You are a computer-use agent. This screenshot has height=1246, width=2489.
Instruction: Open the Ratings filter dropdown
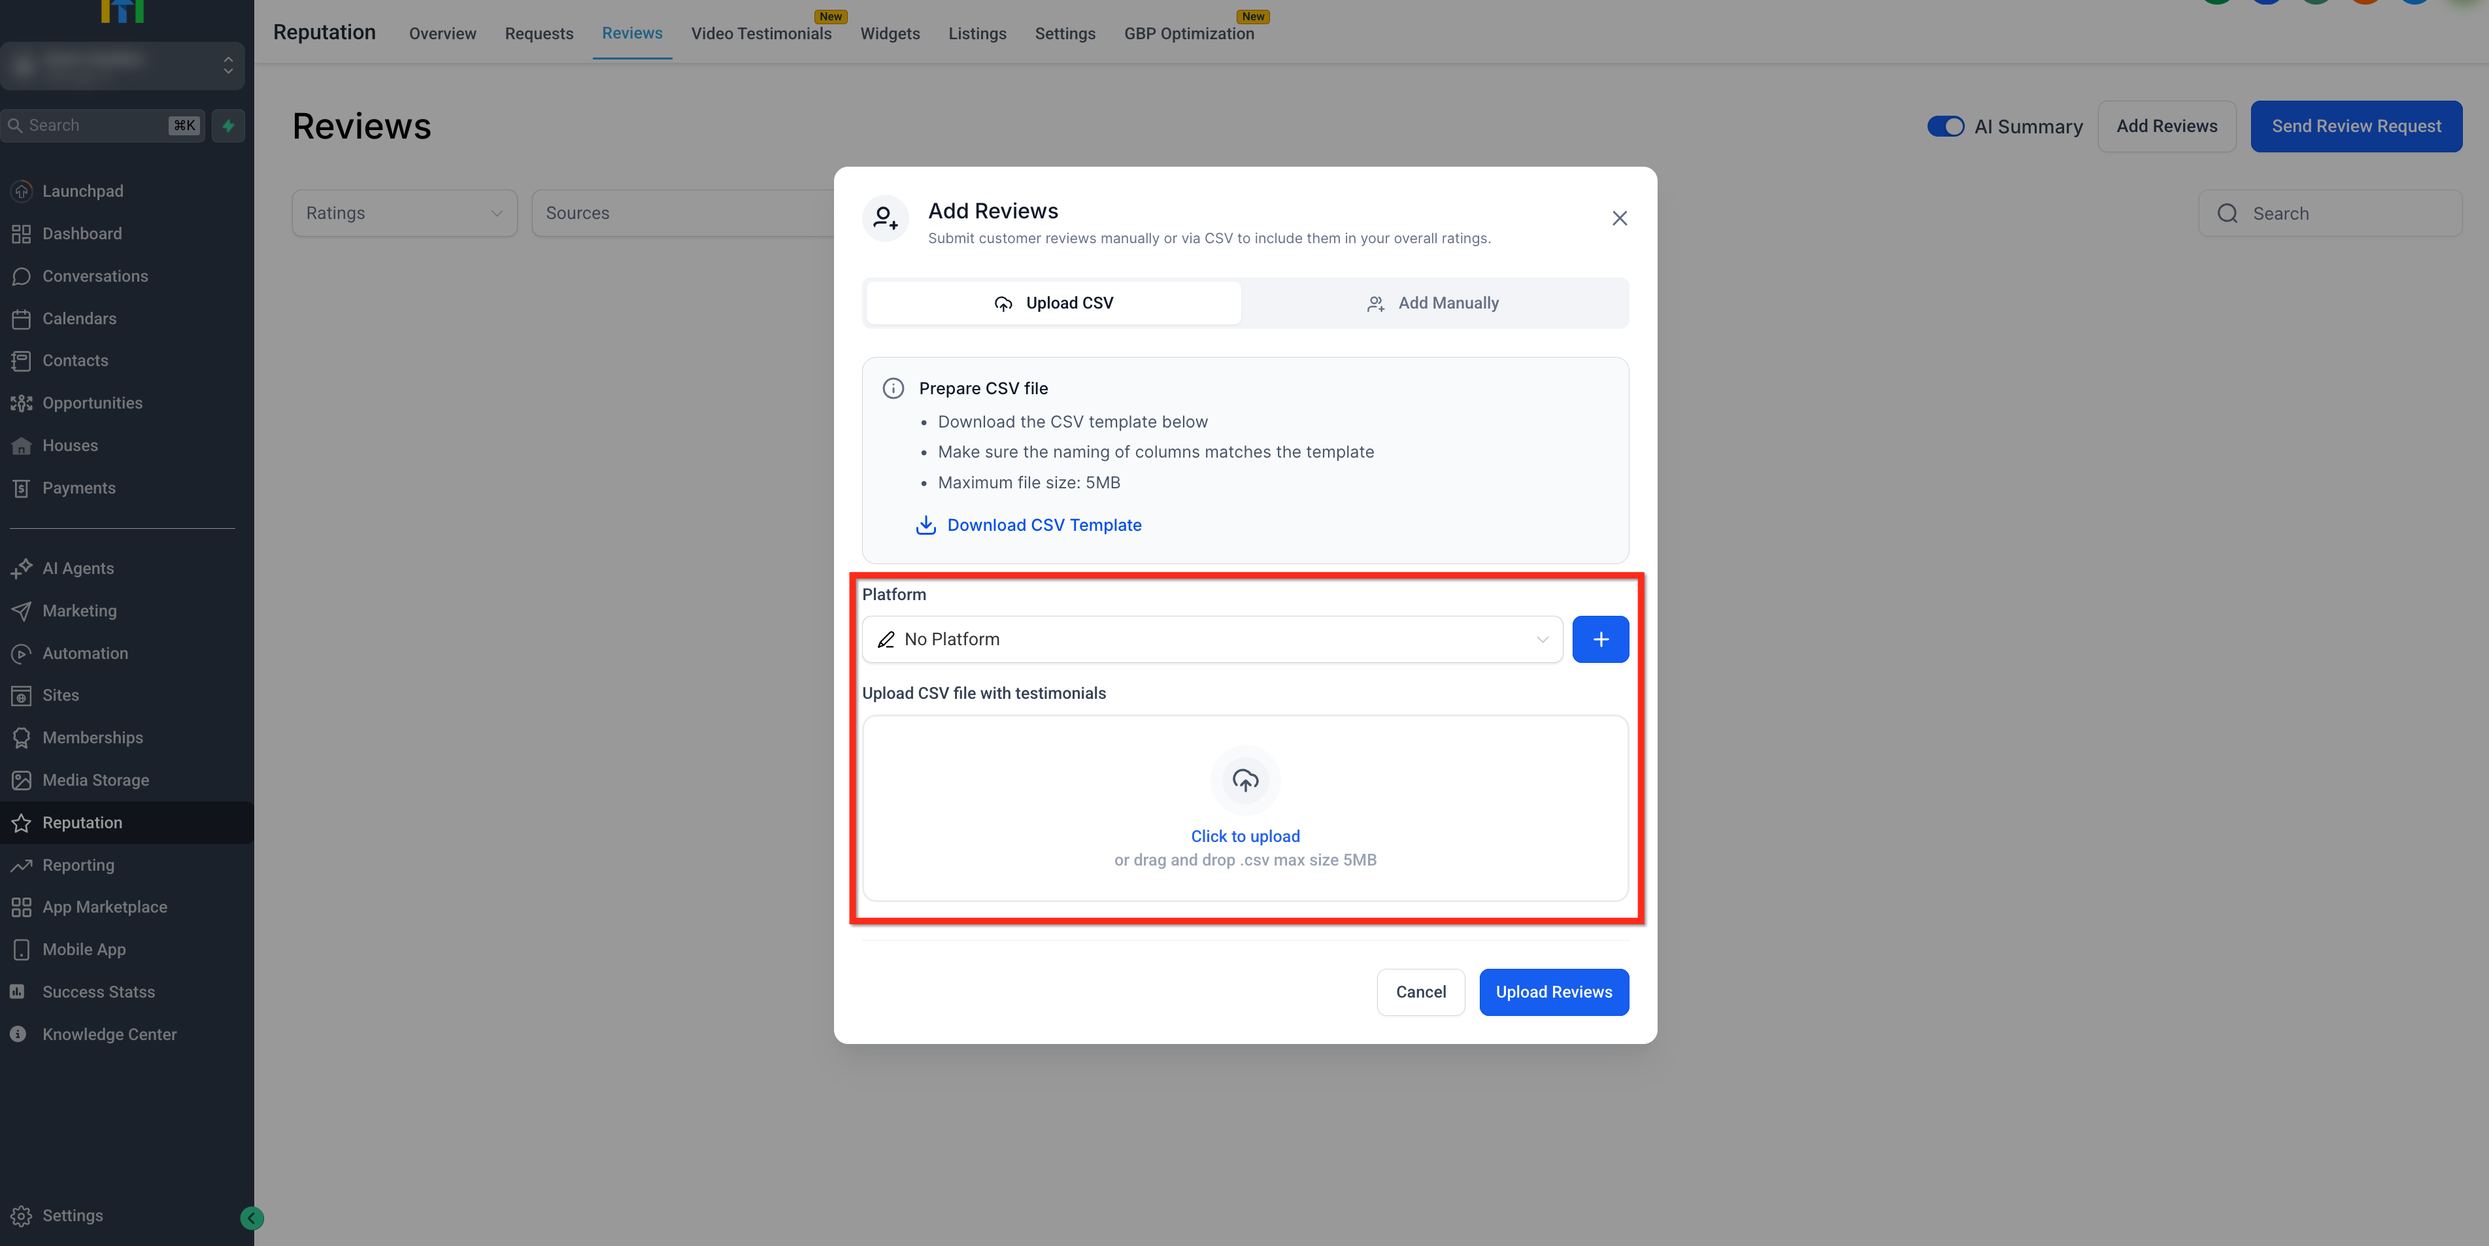(404, 214)
